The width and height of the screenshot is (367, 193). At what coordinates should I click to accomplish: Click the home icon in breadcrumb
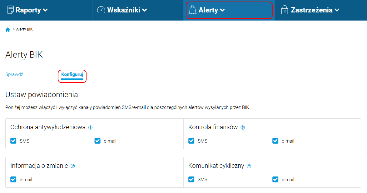point(8,30)
